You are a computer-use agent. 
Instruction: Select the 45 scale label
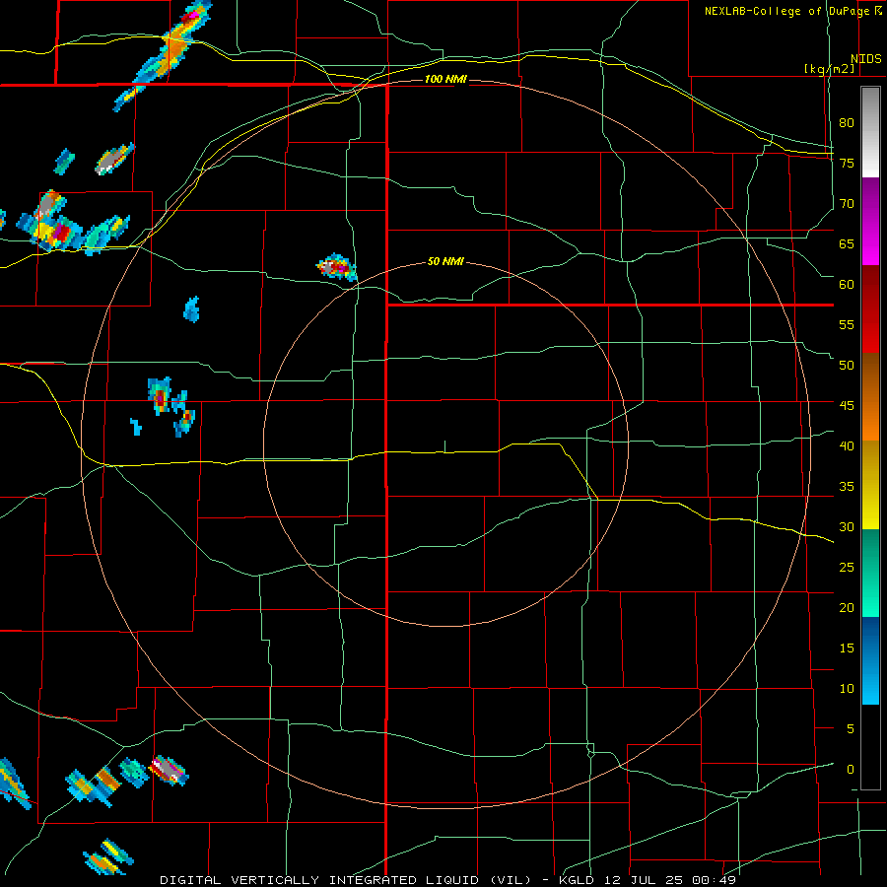coord(847,406)
